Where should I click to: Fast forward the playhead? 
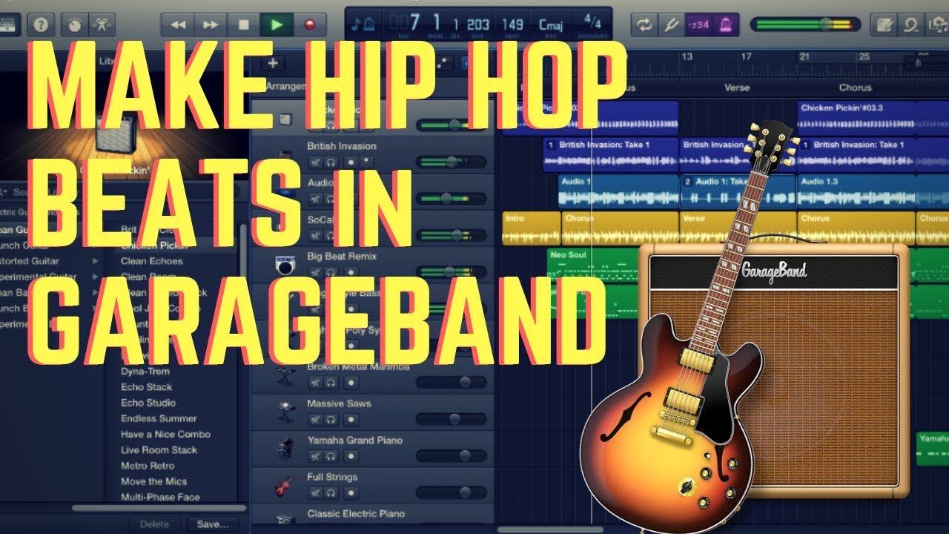211,24
